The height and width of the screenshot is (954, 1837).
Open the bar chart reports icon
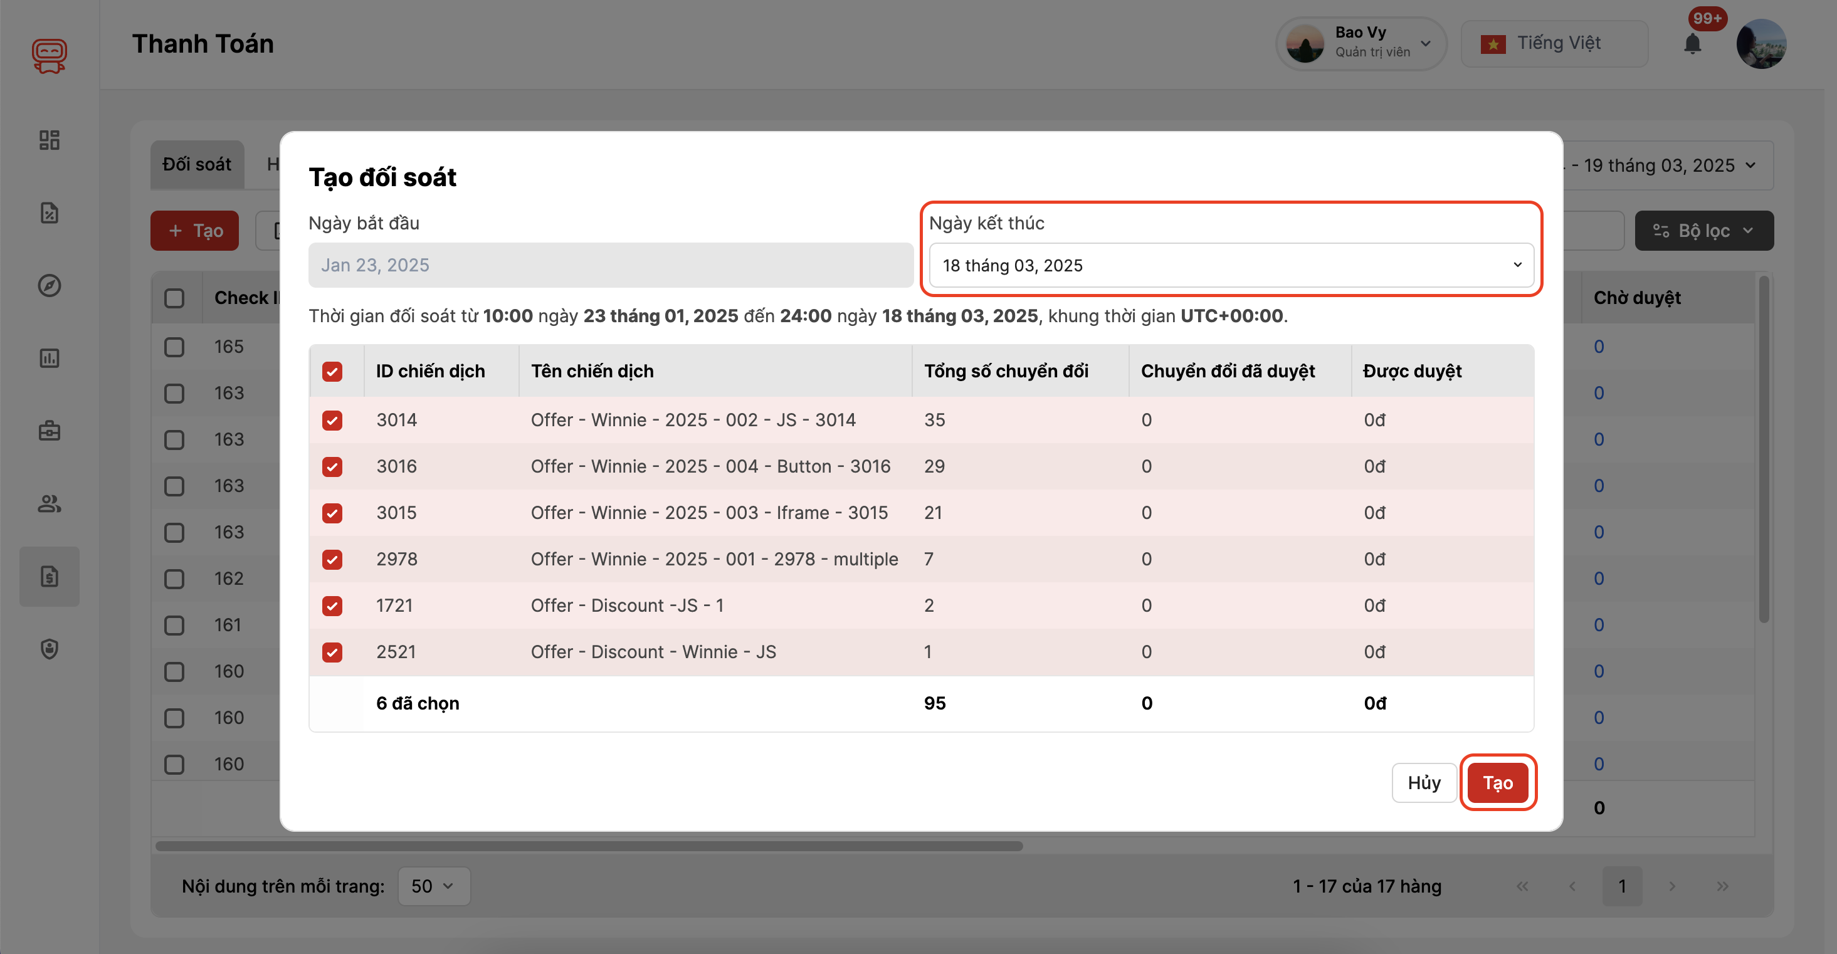[49, 358]
